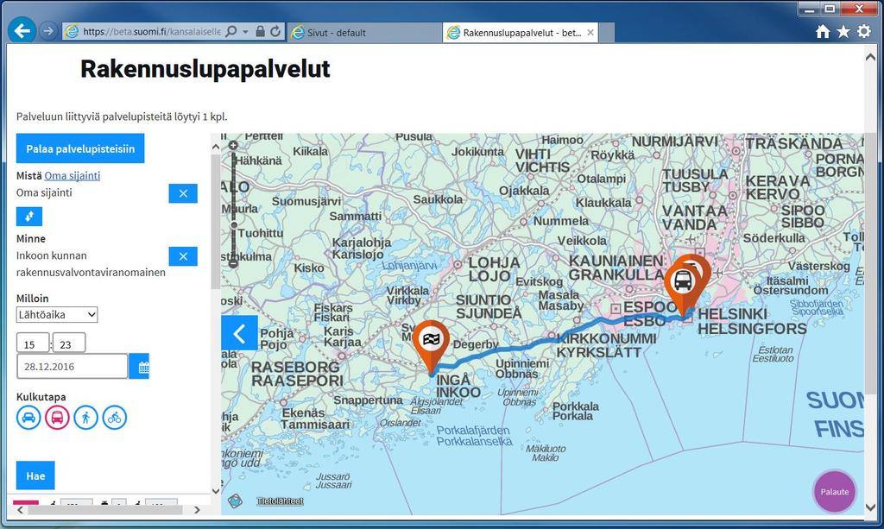Open the purple Palaute feedback button

point(835,492)
